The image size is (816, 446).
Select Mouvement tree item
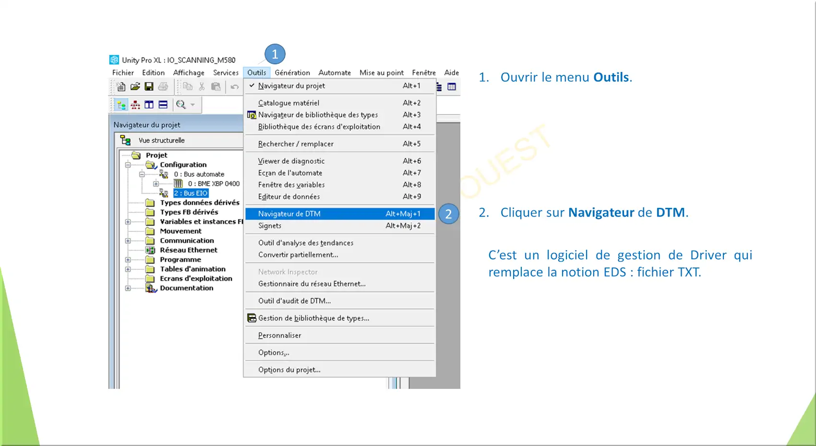point(180,231)
